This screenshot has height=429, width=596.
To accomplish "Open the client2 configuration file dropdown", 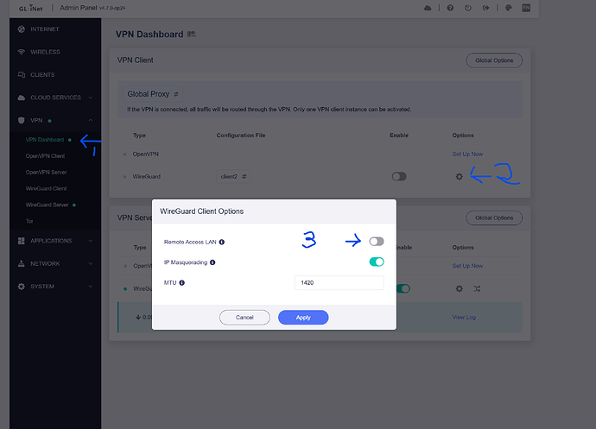I will point(233,176).
